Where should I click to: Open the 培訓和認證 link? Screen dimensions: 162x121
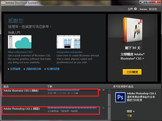pyautogui.click(x=53, y=69)
